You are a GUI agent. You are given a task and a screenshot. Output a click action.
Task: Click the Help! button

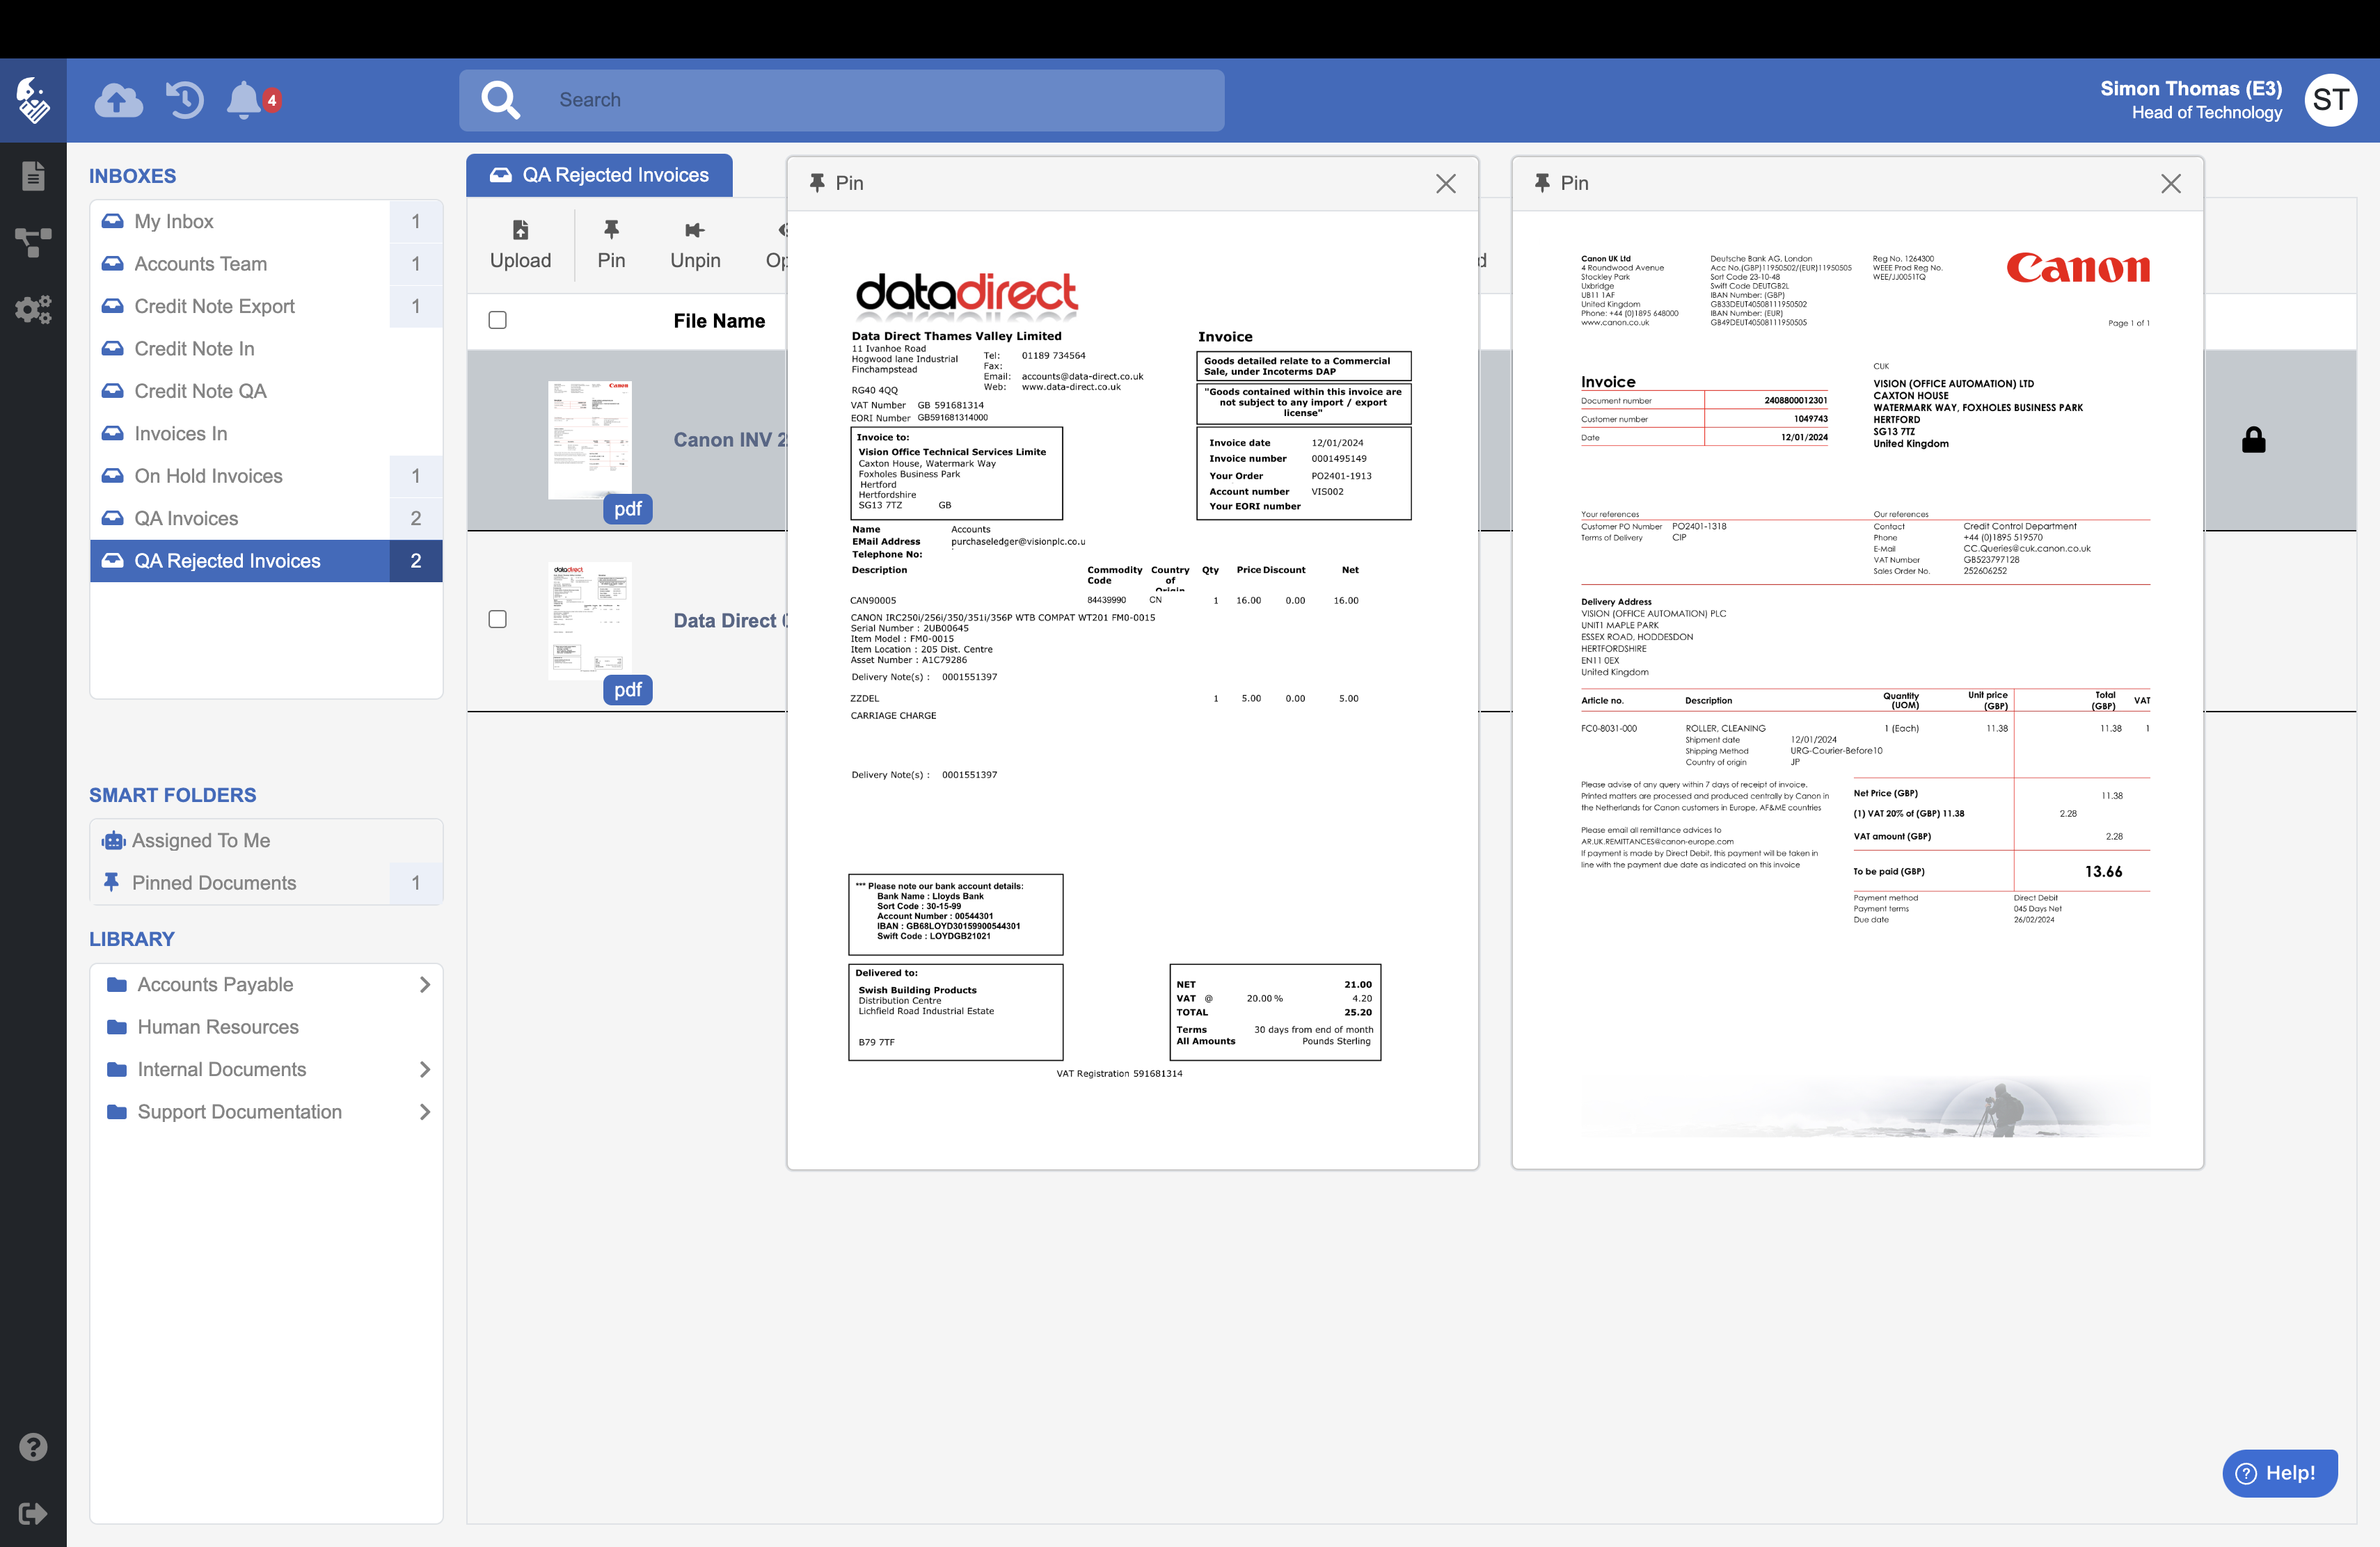click(2279, 1472)
